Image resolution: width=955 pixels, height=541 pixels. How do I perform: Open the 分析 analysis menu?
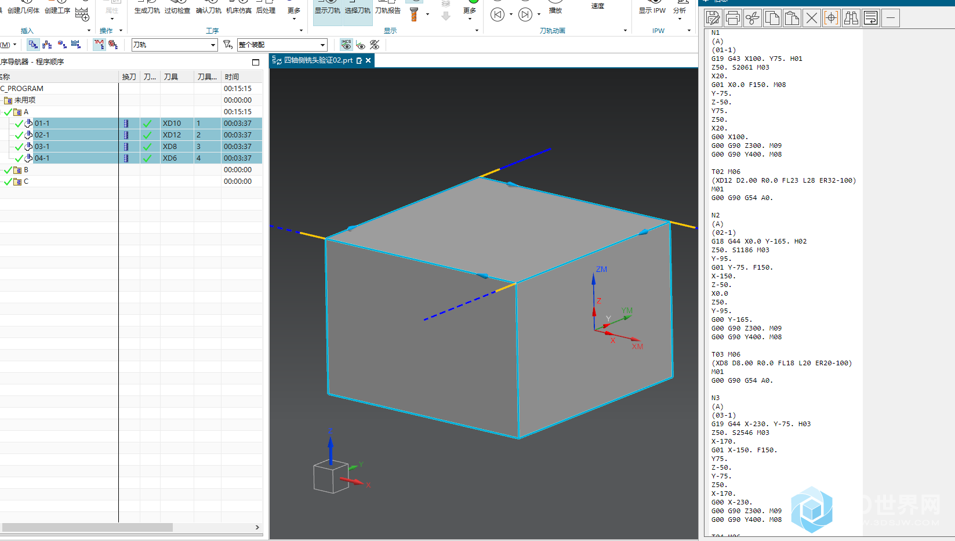680,12
